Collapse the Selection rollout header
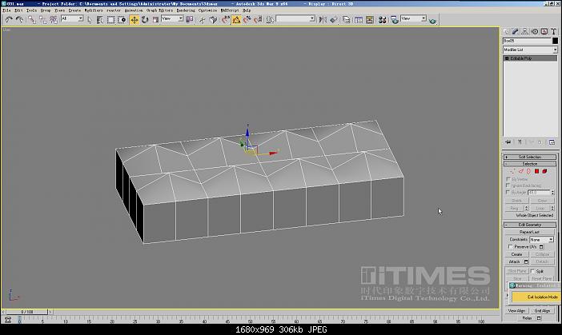562x335 pixels. [x=530, y=164]
